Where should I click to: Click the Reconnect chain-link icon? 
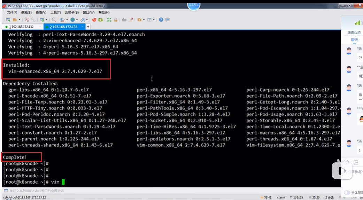[x=33, y=20]
